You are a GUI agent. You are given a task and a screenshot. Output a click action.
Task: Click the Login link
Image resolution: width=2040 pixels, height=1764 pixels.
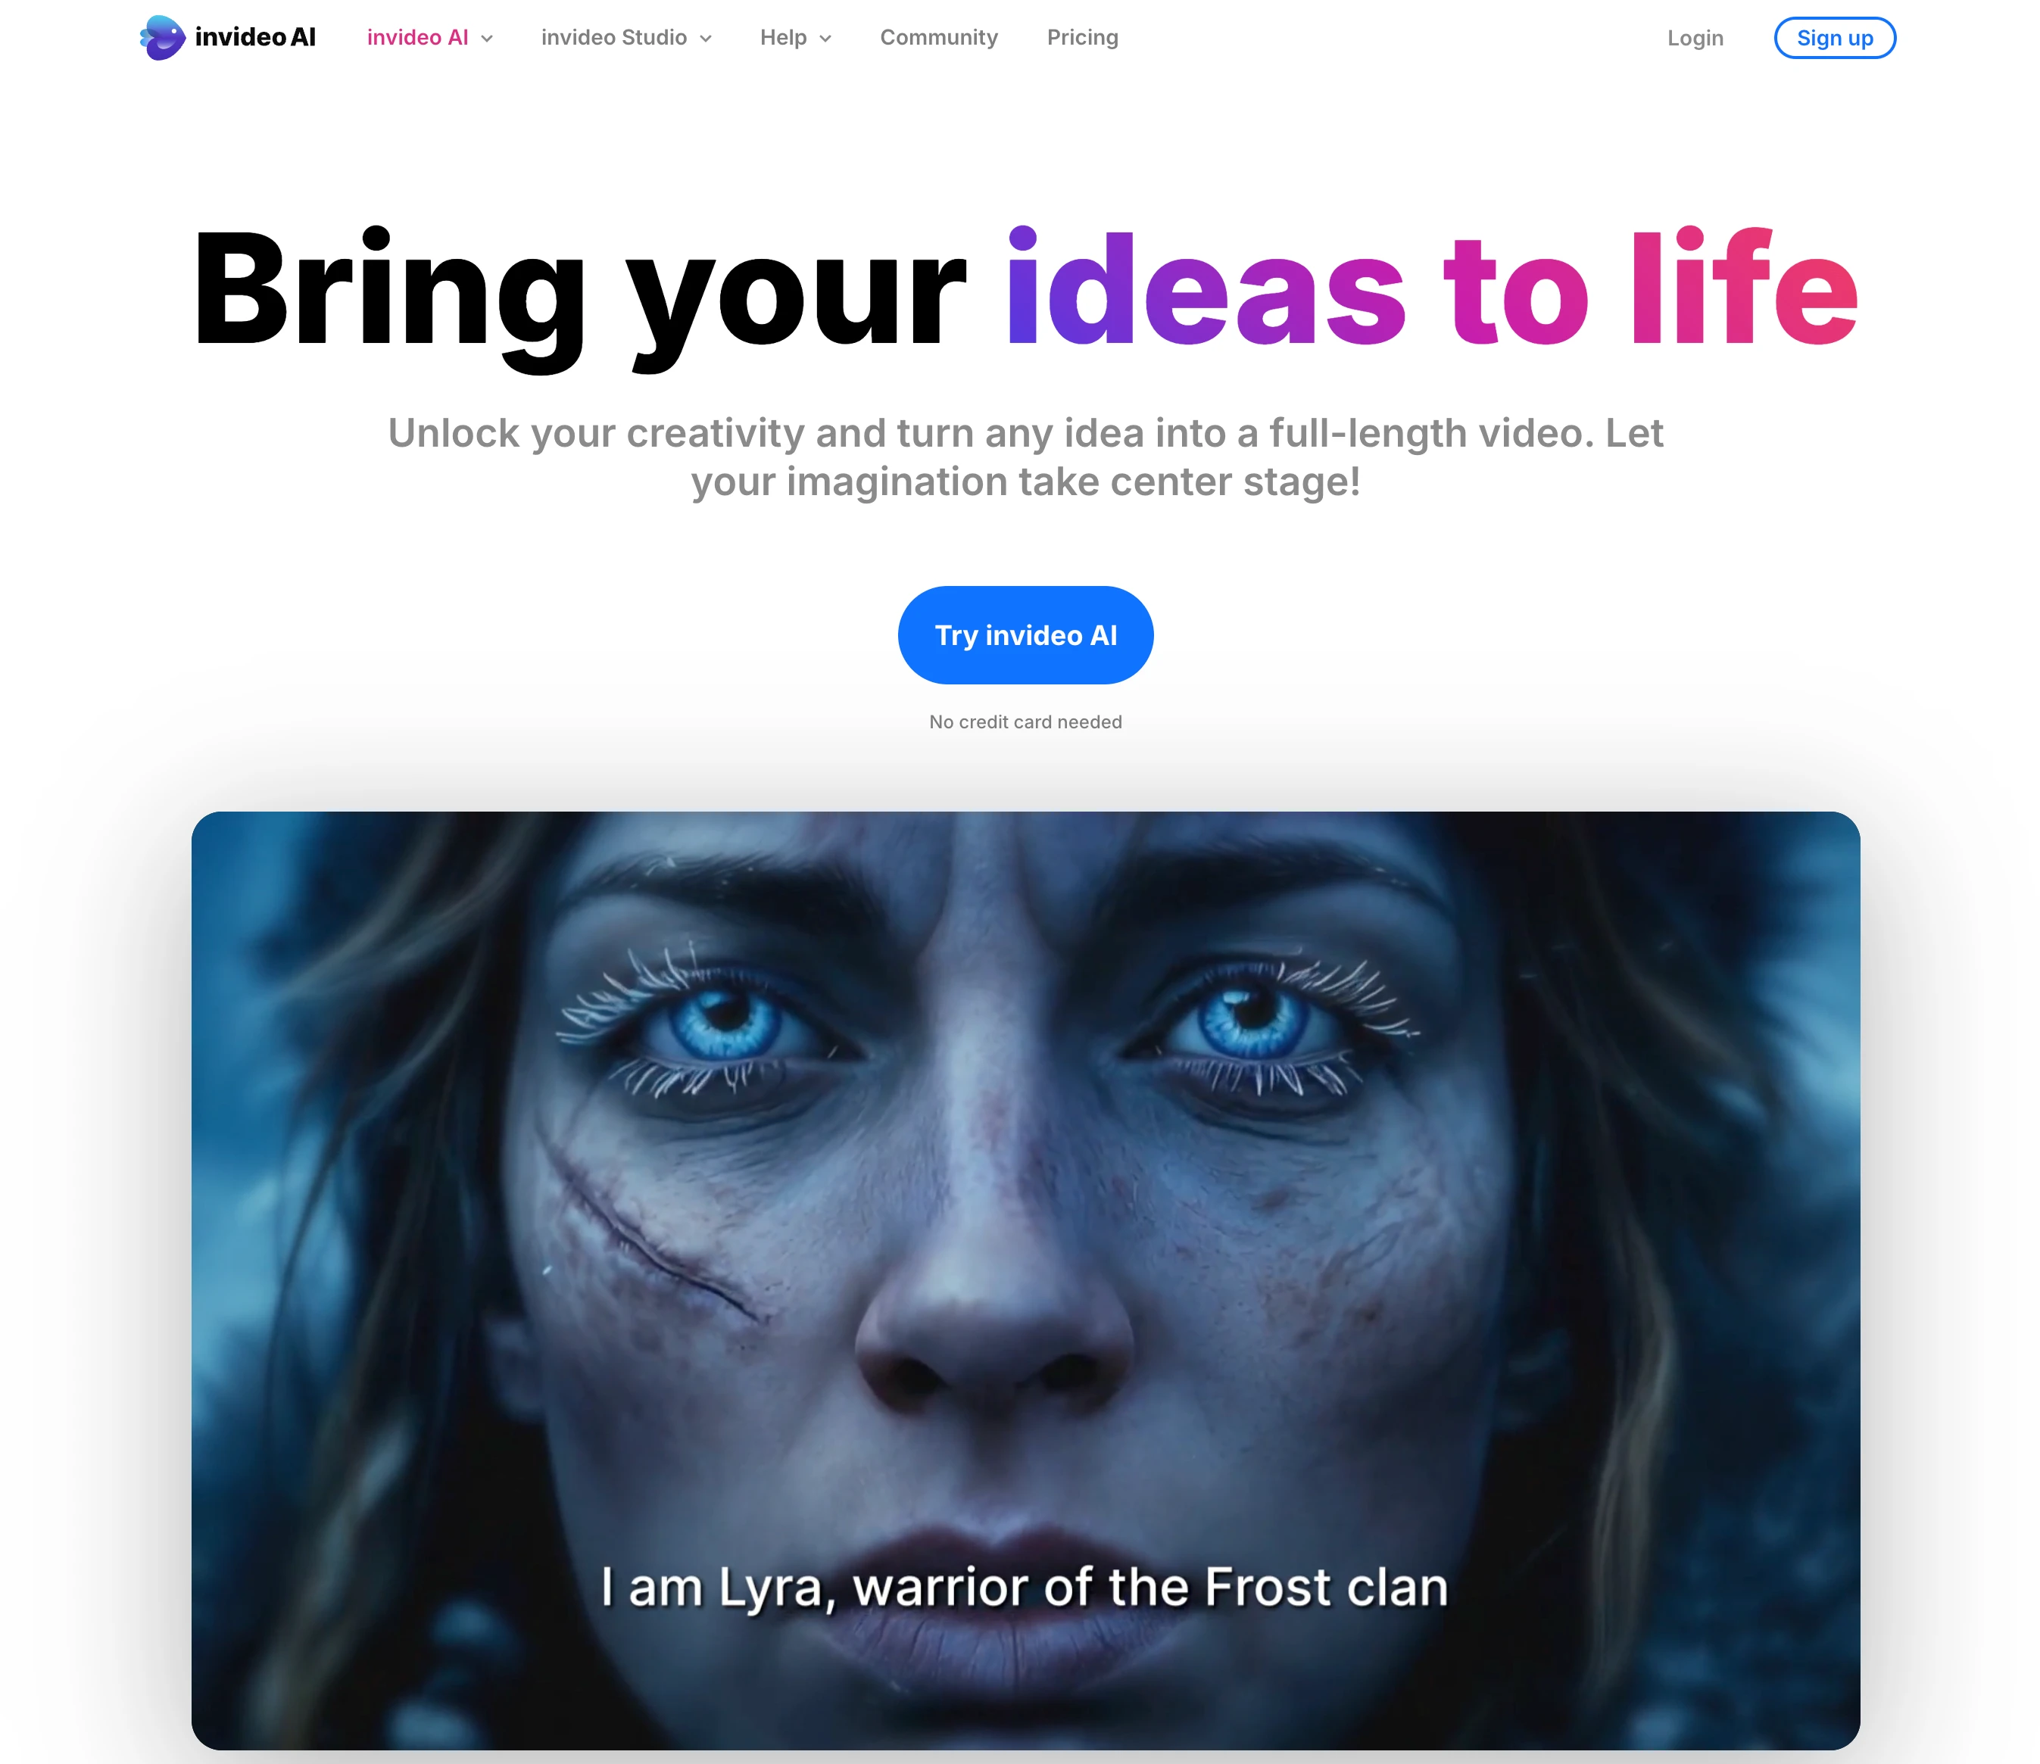coord(1695,39)
